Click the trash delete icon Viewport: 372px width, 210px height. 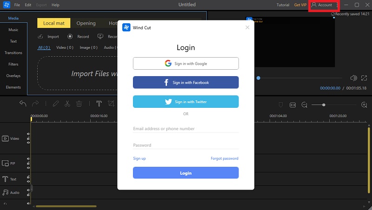[x=79, y=104]
